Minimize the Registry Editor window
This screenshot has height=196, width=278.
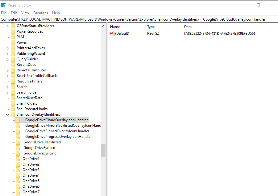pos(244,5)
